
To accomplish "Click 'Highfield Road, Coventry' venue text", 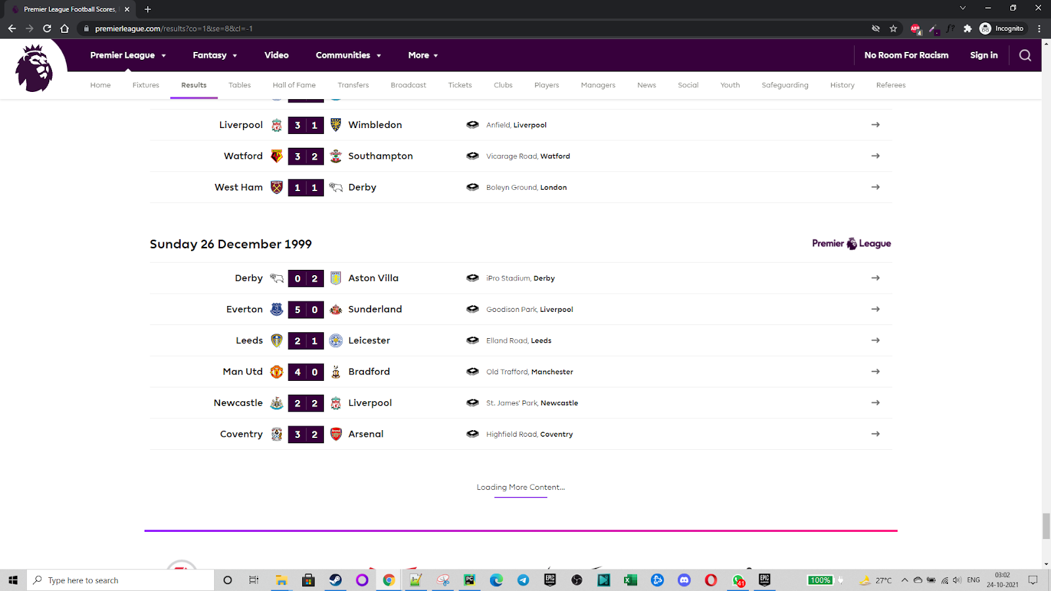I will pos(529,434).
